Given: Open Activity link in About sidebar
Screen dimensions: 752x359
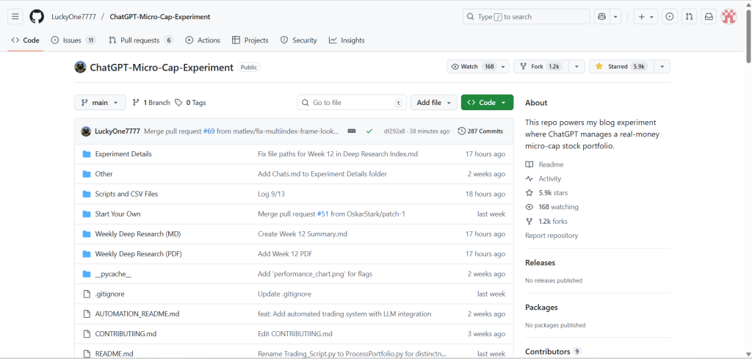Looking at the screenshot, I should pyautogui.click(x=543, y=179).
